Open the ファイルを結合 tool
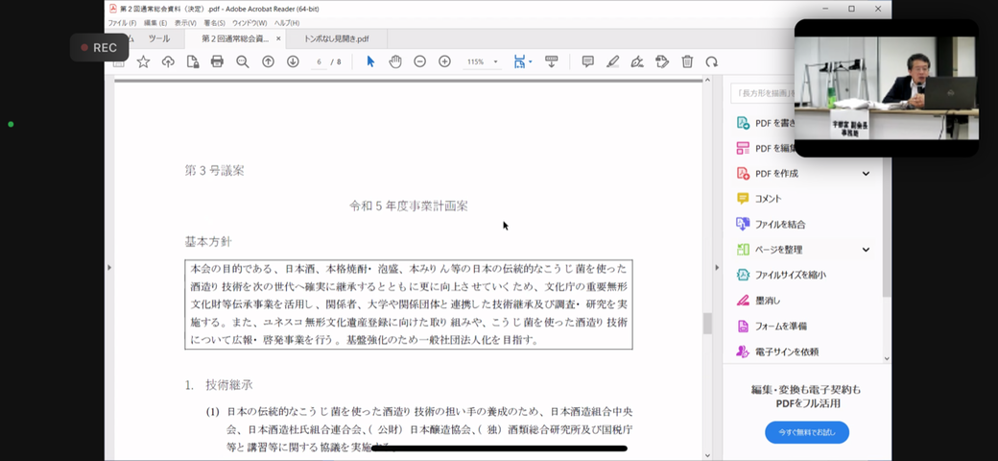Image resolution: width=998 pixels, height=461 pixels. point(771,224)
